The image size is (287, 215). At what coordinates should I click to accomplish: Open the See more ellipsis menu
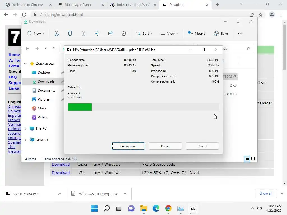point(240,34)
